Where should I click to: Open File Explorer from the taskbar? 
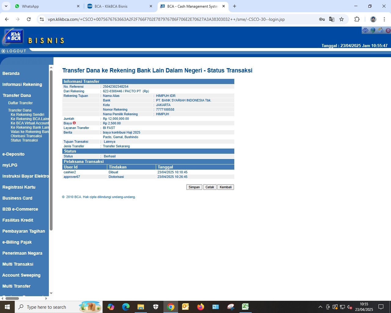[x=141, y=307]
